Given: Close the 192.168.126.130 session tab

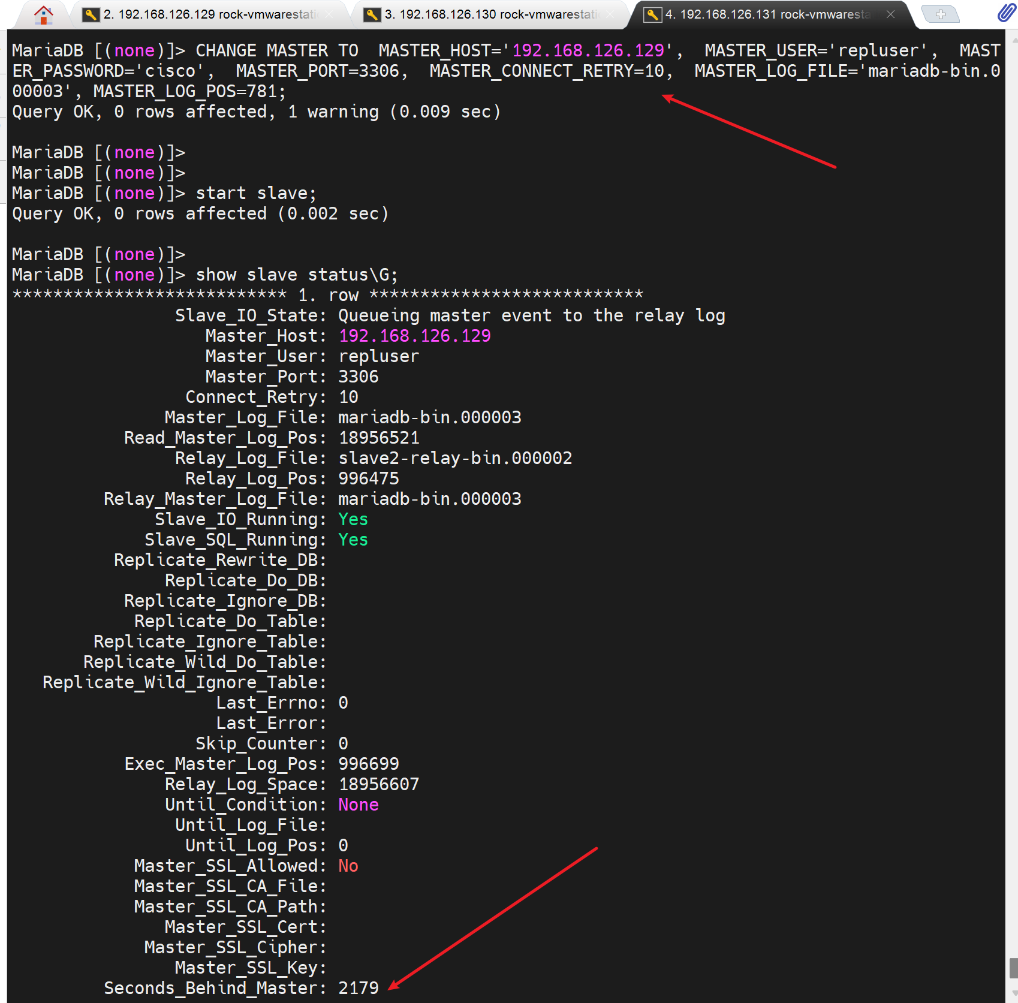Looking at the screenshot, I should (610, 14).
